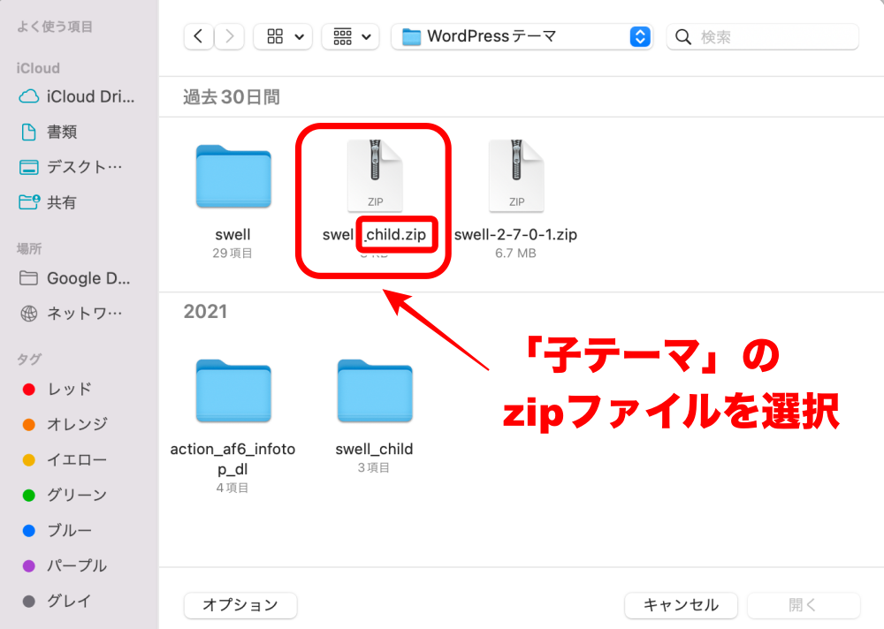The image size is (884, 629).
Task: Click the オプション button
Action: click(240, 605)
